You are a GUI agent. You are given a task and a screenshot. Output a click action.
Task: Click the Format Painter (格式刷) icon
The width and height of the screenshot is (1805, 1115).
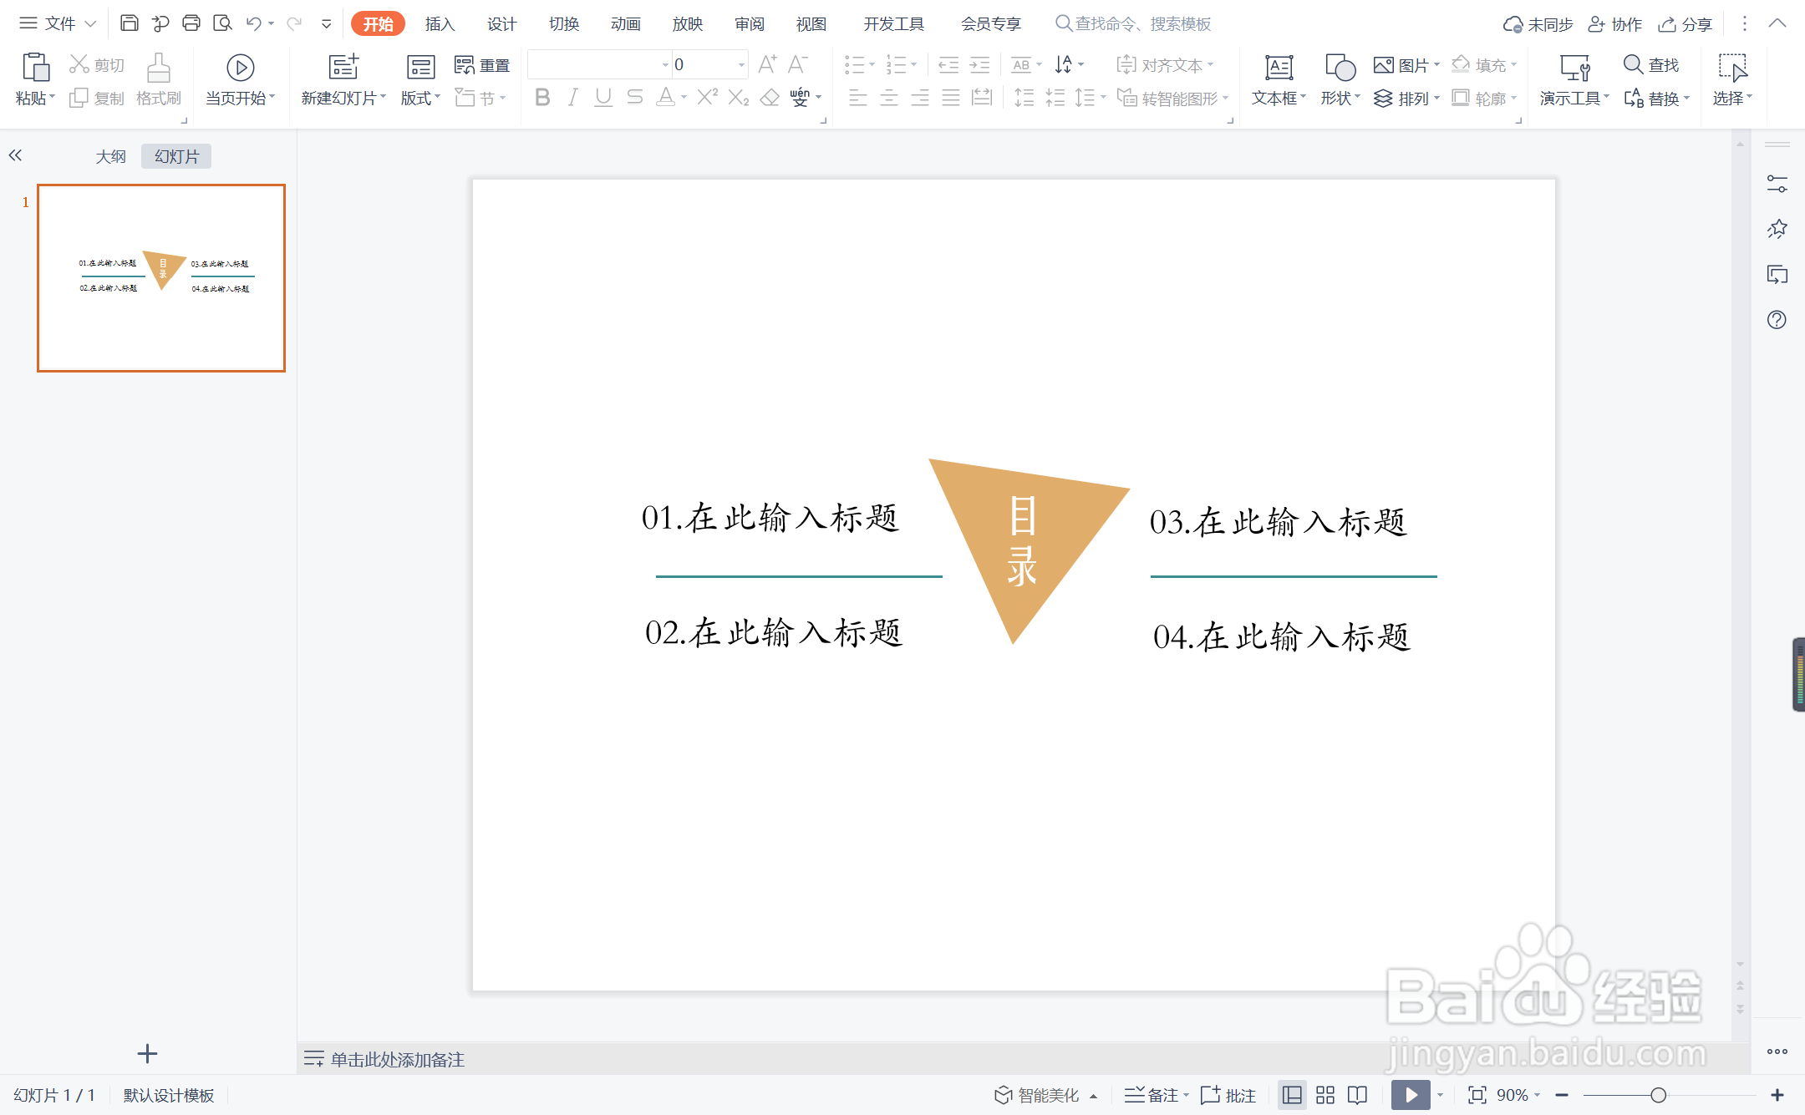tap(158, 68)
